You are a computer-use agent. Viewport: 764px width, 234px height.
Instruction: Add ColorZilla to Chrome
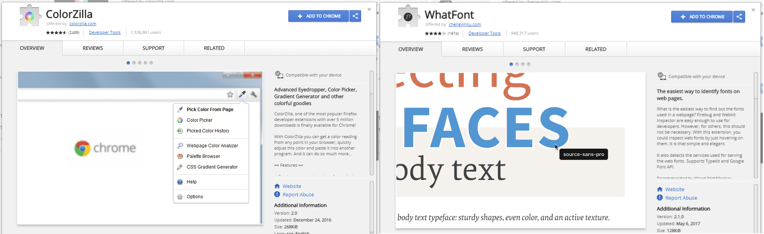coord(319,16)
